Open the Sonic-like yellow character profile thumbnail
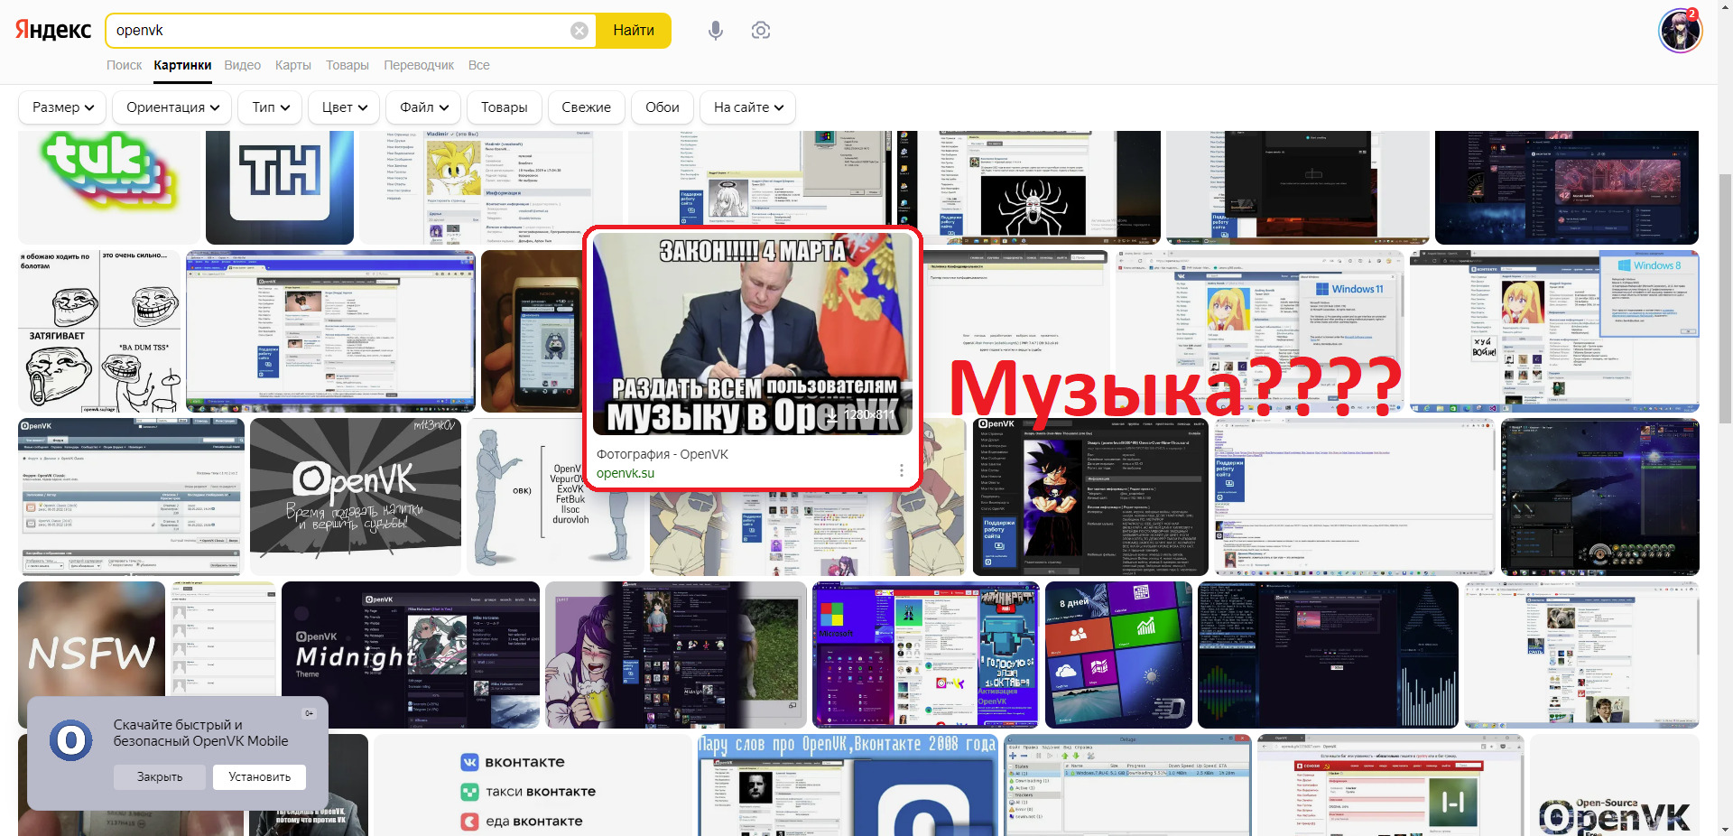Screen dimensions: 1733x836 point(491,187)
